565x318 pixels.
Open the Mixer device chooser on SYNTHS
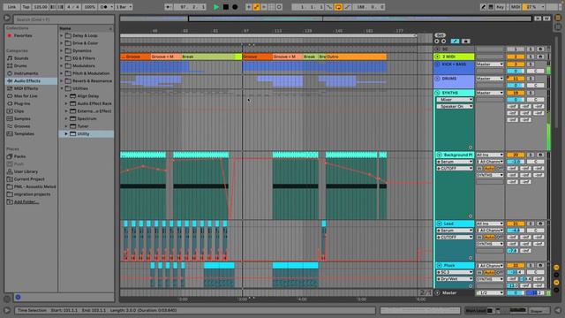[455, 100]
